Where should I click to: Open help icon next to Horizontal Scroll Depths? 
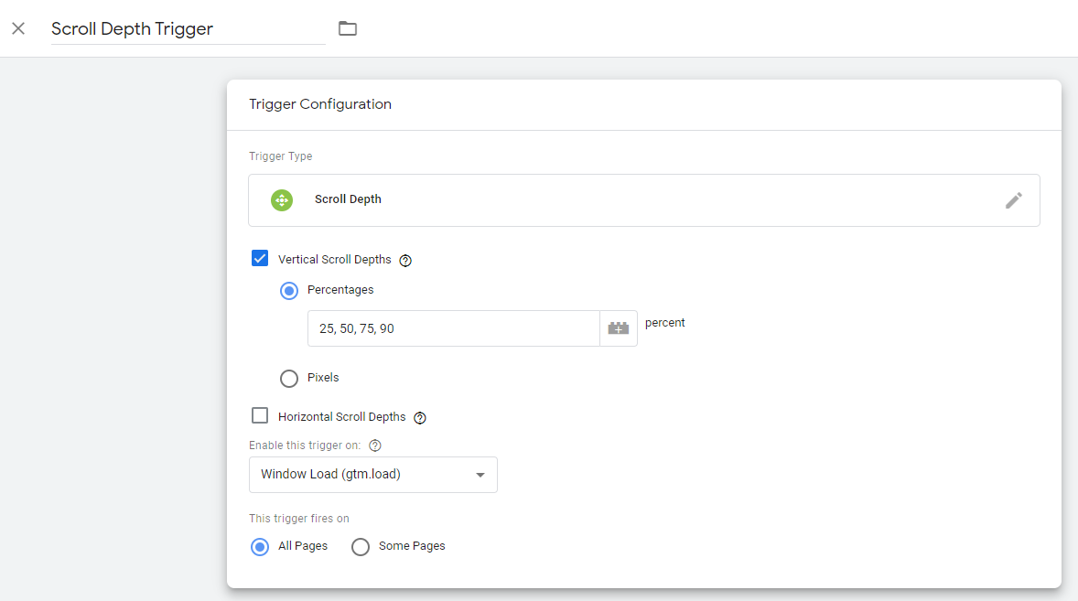click(x=420, y=418)
